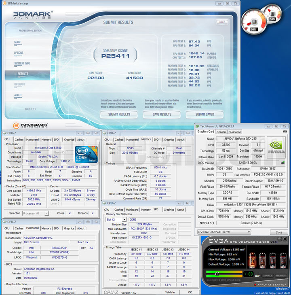
Task: Select the glowing first vacuum tube in EVGA tuner
Action: coord(252,260)
